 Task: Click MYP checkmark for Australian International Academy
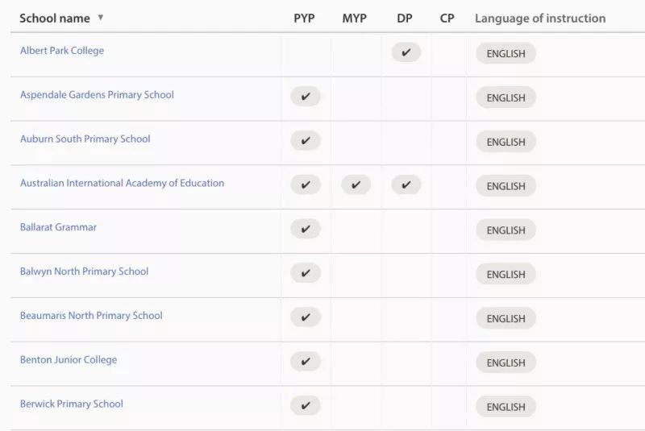tap(356, 185)
